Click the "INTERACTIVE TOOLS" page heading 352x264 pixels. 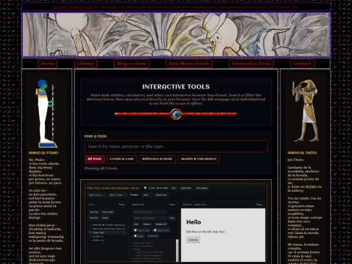[x=176, y=87]
